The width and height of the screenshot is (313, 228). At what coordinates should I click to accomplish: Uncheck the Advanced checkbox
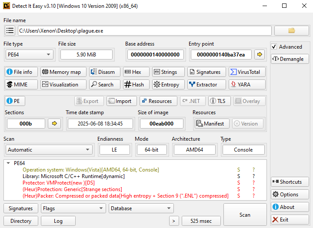274,47
